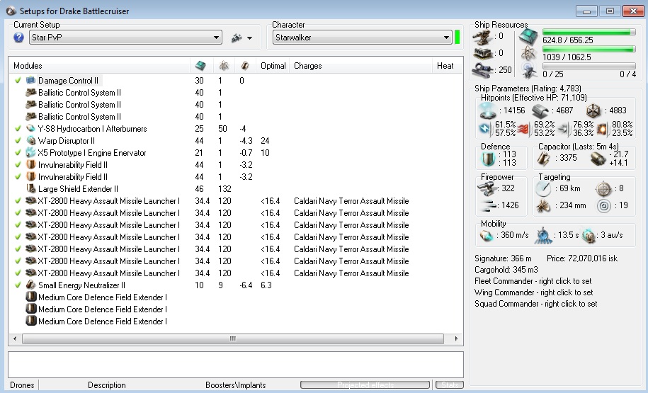The height and width of the screenshot is (393, 648).
Task: Click Squad Commander right click to set
Action: [535, 304]
